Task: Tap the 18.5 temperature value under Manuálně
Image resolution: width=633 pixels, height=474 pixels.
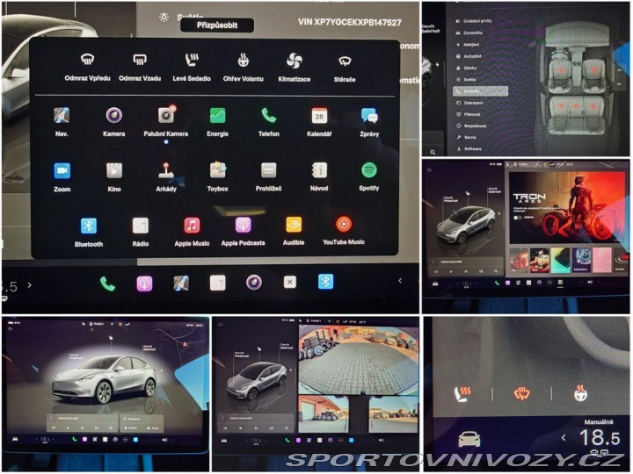Action: point(599,438)
